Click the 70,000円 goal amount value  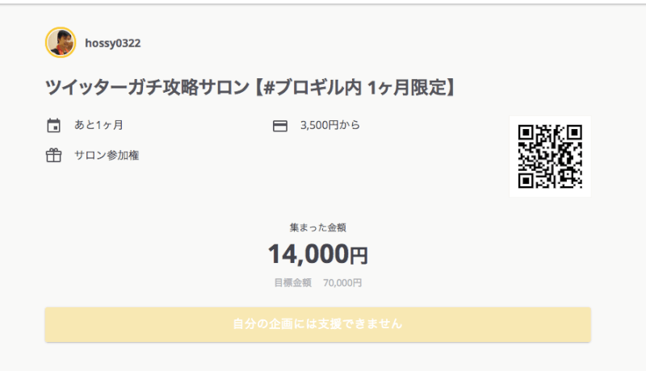342,282
